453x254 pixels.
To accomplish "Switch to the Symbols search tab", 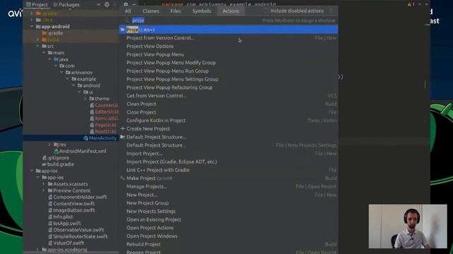I will click(x=201, y=11).
